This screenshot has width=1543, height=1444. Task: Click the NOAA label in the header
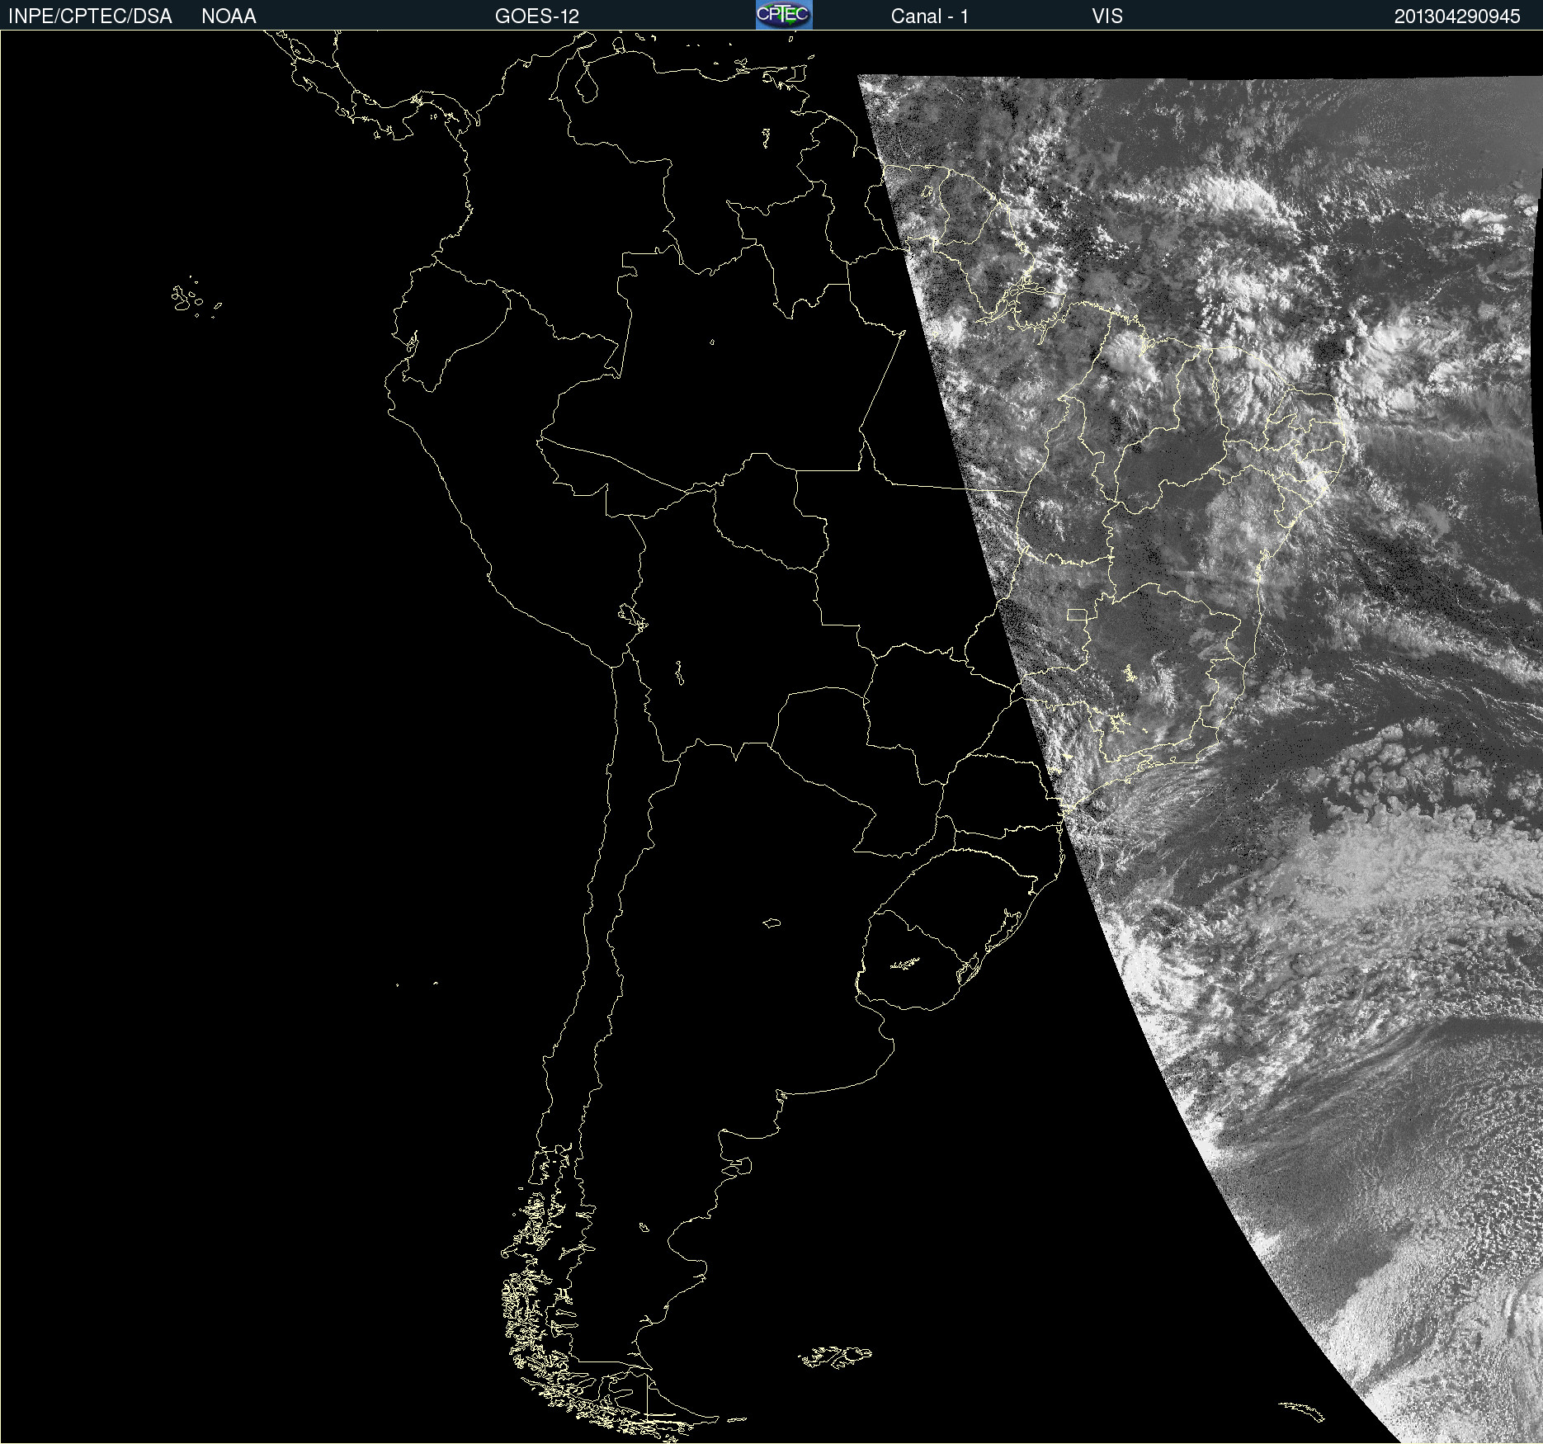tap(229, 17)
